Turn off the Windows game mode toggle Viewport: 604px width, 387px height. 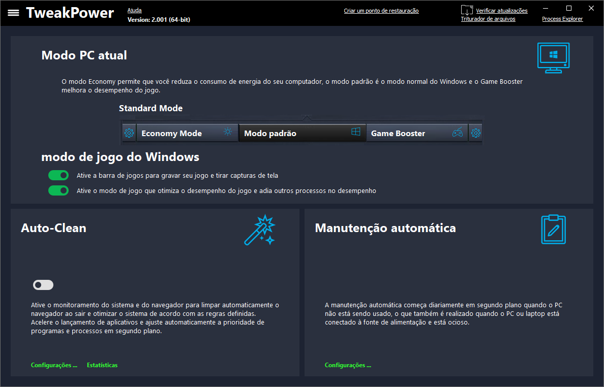[x=58, y=190]
